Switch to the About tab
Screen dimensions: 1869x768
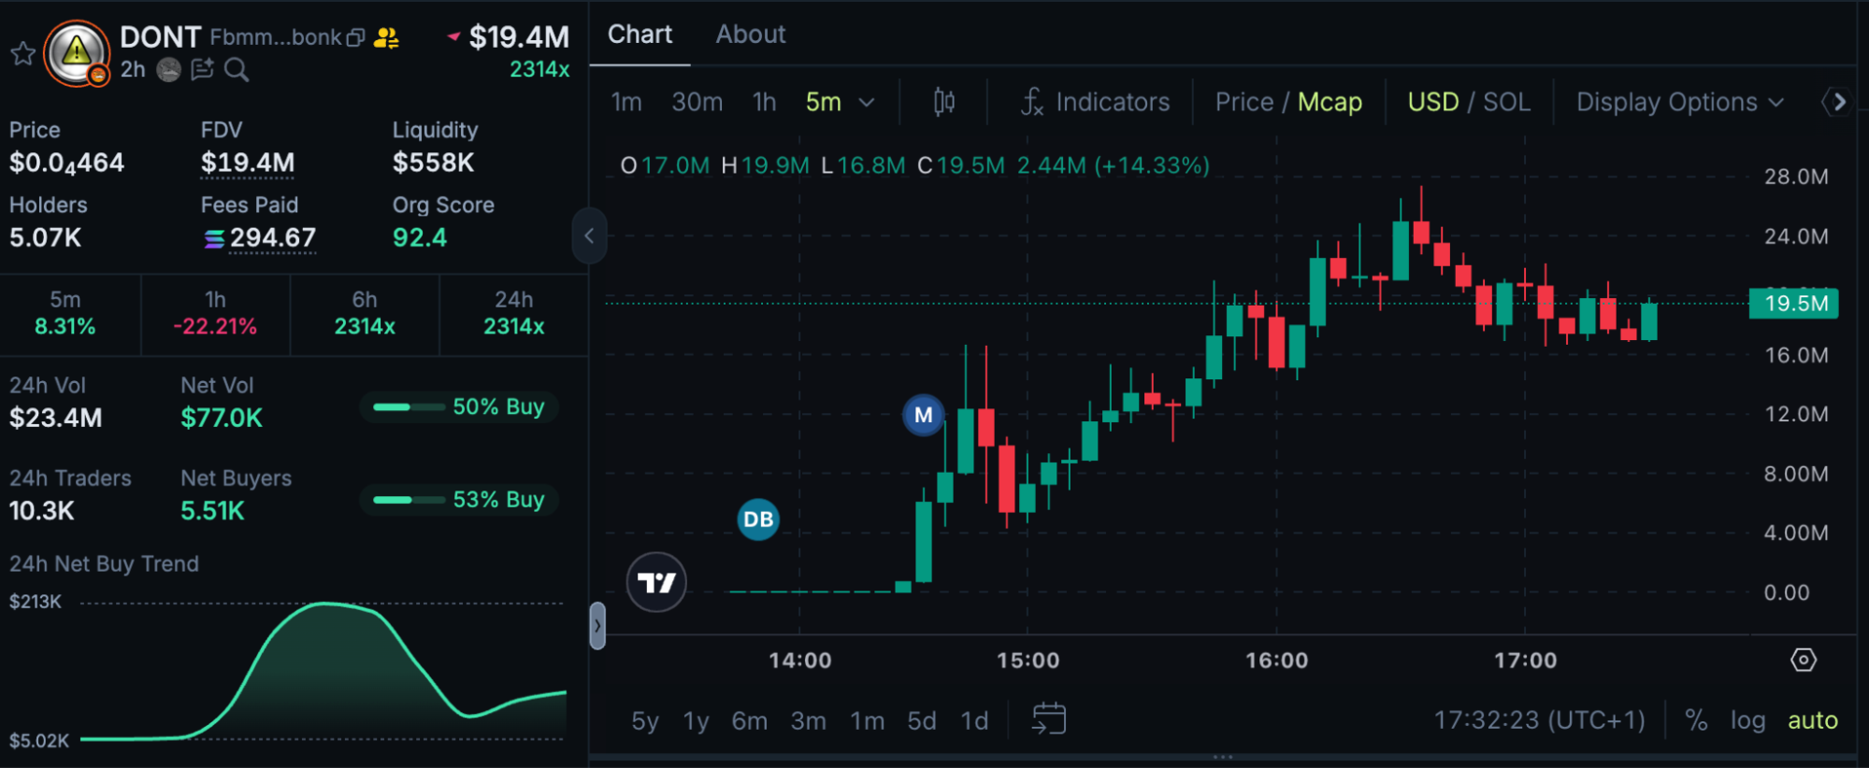coord(750,35)
